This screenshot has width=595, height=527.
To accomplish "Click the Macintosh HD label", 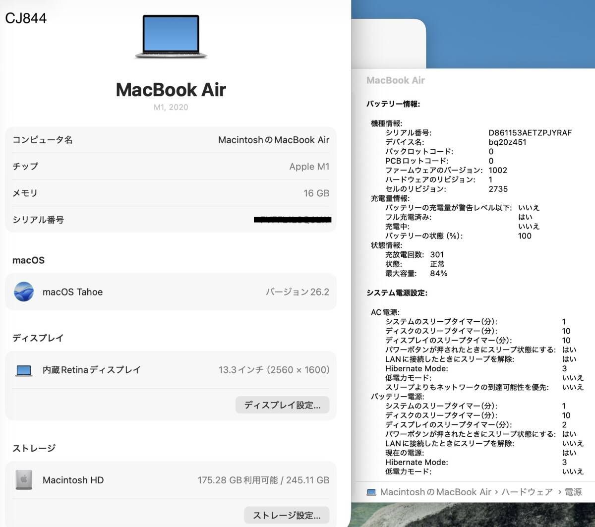I will [x=73, y=480].
